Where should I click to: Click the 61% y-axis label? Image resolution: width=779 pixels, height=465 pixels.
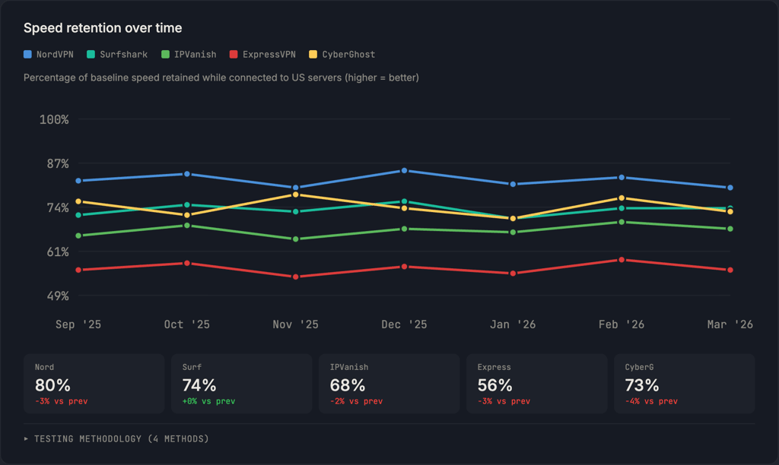(x=58, y=252)
